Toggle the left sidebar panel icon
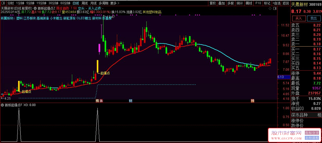322x143 pixels. [x=3, y=3]
